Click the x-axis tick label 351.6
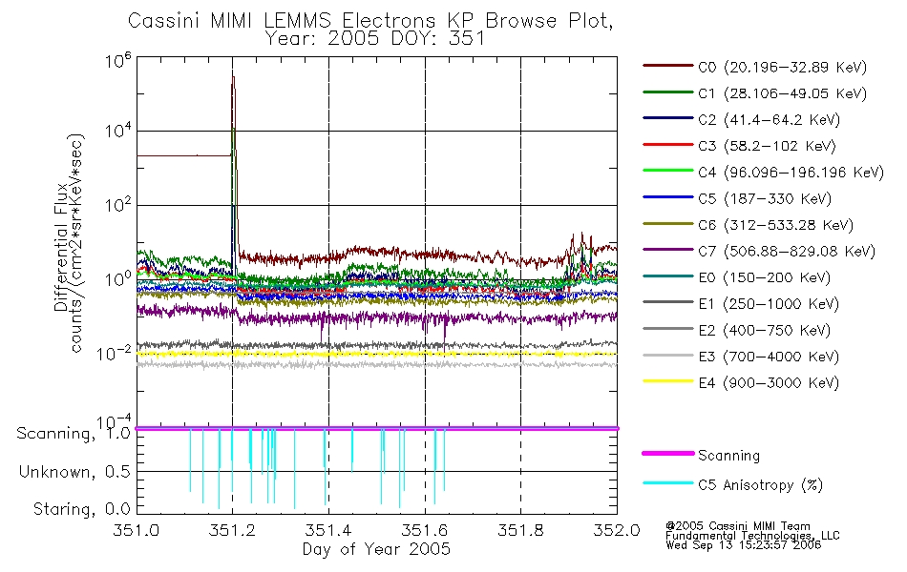Image resolution: width=907 pixels, height=572 pixels. pos(425,530)
